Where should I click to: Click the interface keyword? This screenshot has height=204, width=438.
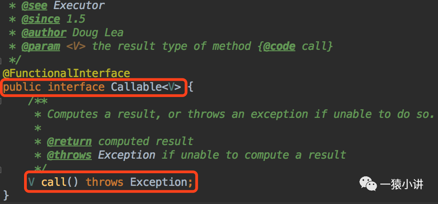pyautogui.click(x=76, y=87)
